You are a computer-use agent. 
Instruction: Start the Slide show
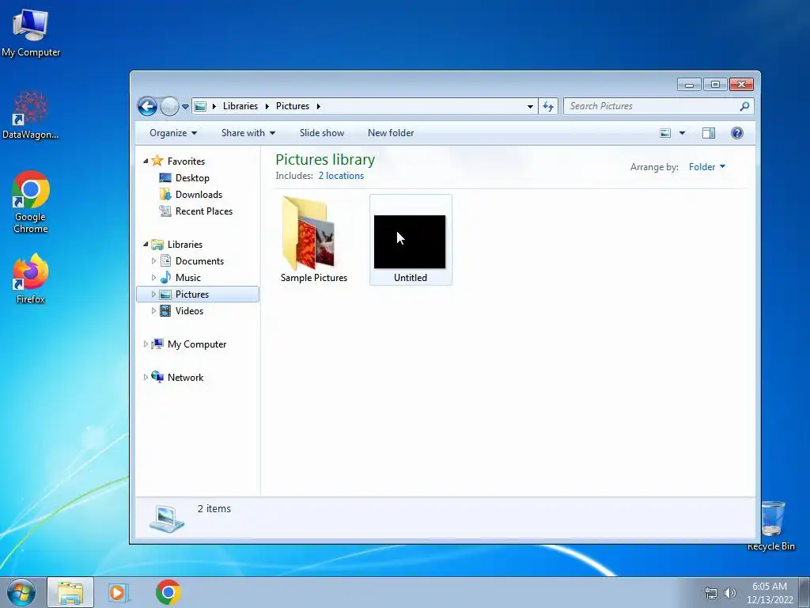tap(322, 133)
